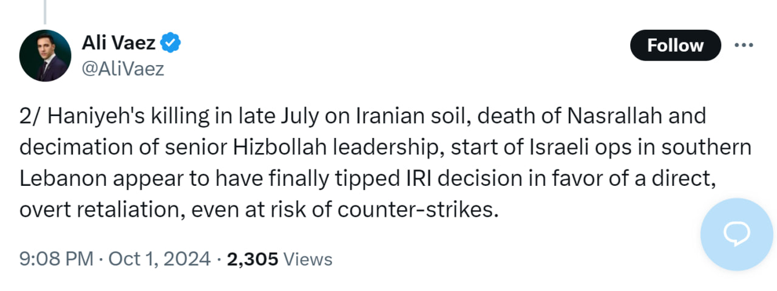Screen dimensions: 777x291
Task: Open the three-dot more options menu
Action: tap(744, 45)
